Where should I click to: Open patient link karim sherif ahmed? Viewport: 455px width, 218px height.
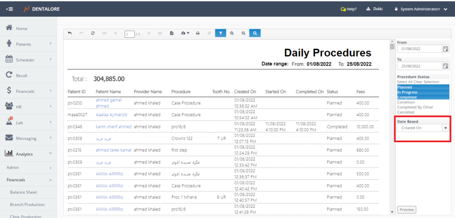pos(113,127)
